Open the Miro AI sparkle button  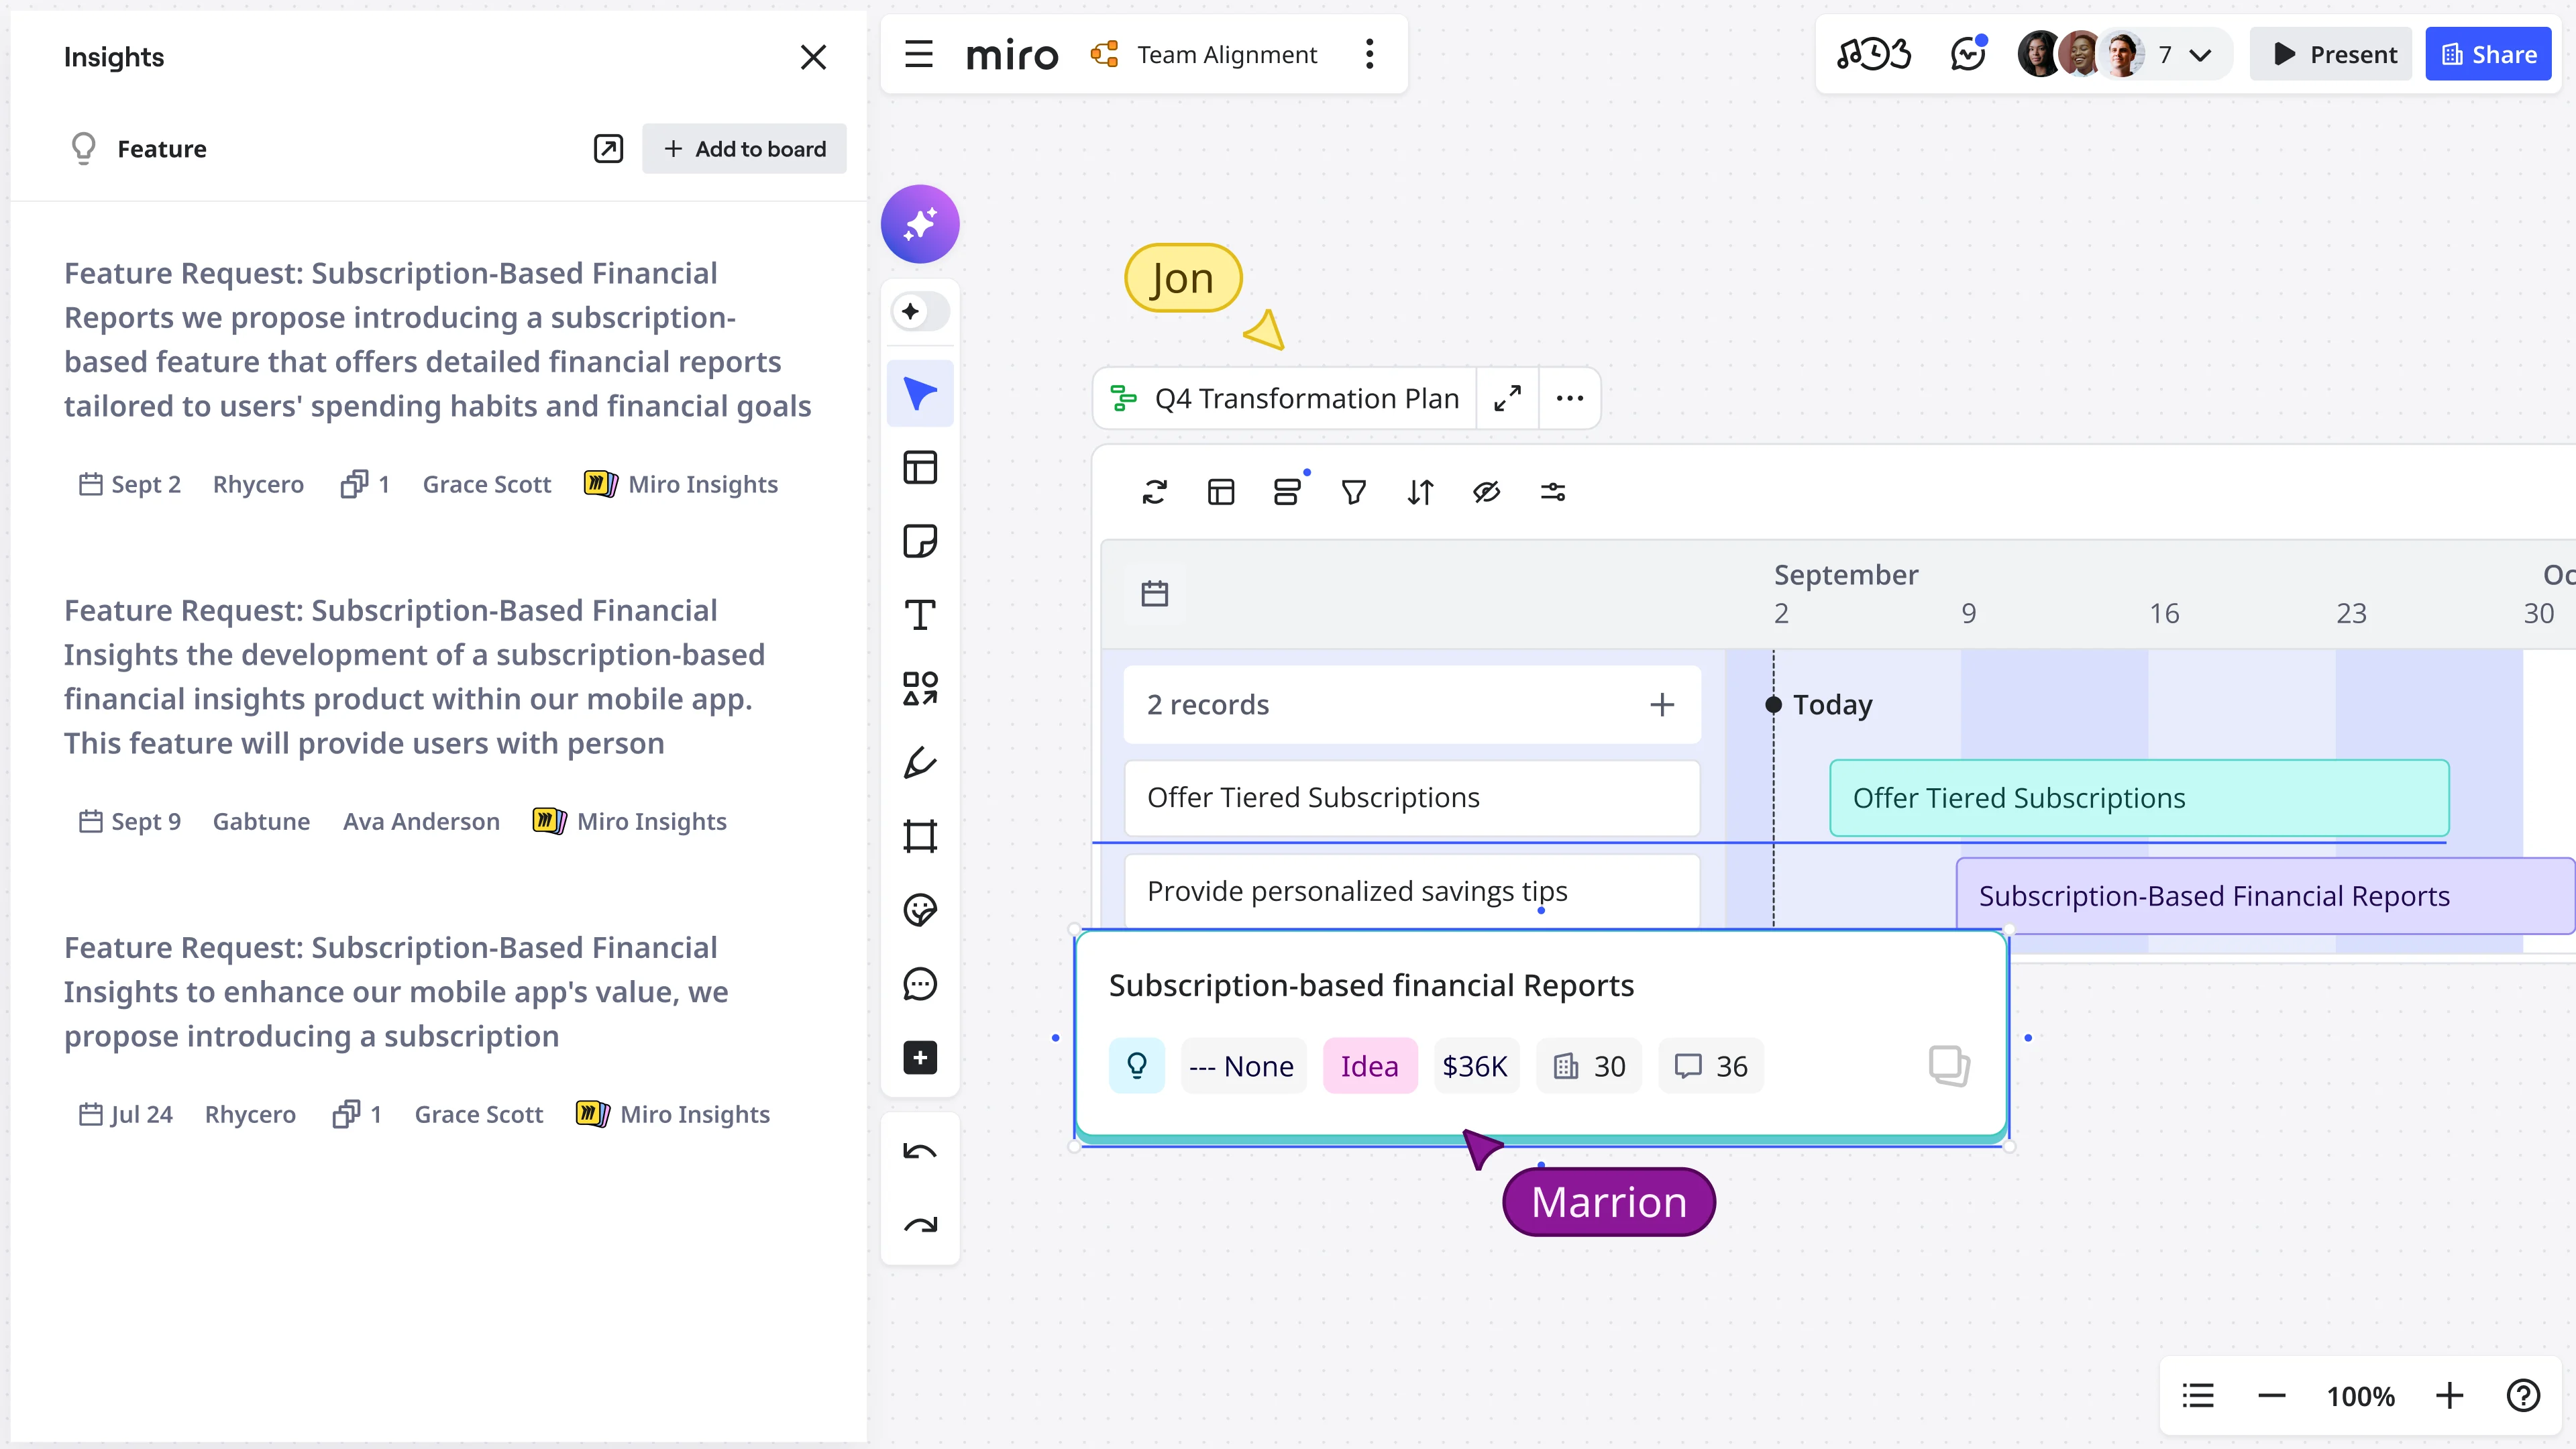[919, 224]
